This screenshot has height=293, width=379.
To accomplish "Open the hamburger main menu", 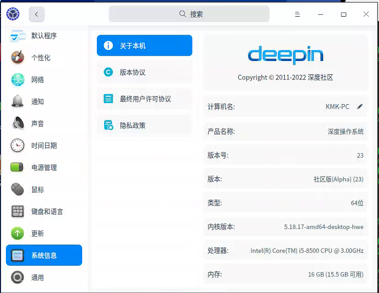I will [x=297, y=15].
